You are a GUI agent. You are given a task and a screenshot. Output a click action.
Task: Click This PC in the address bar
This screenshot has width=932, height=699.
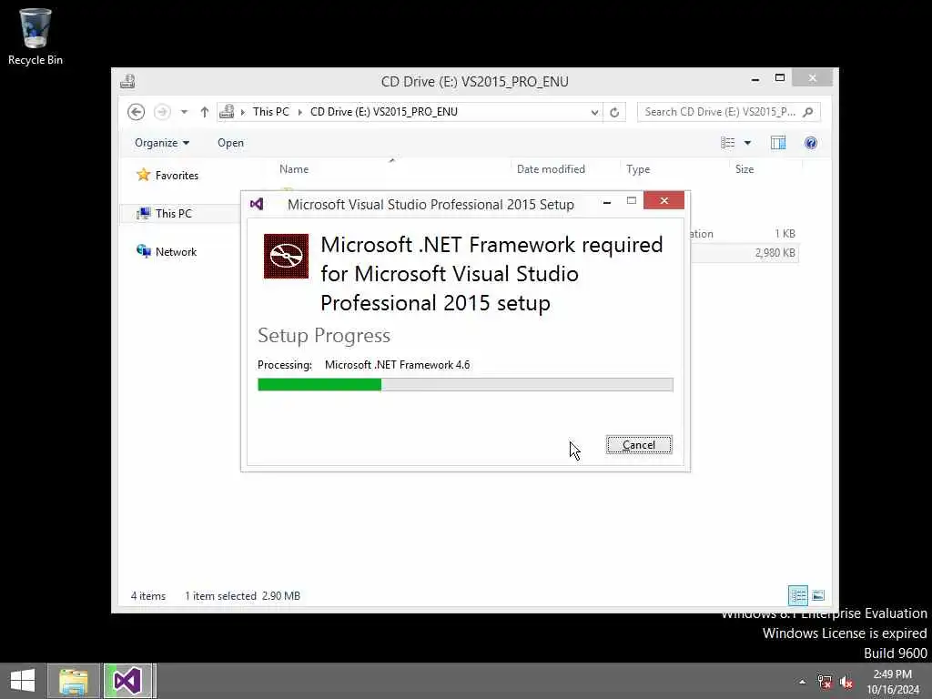click(x=271, y=112)
